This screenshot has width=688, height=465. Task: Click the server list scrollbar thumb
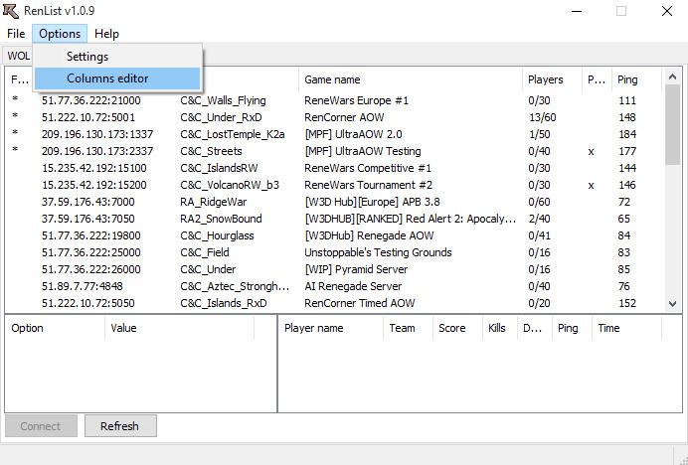pos(672,125)
